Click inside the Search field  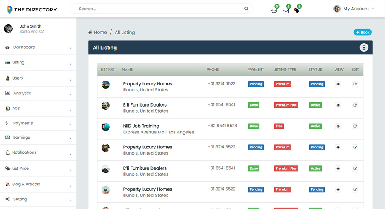click(161, 9)
